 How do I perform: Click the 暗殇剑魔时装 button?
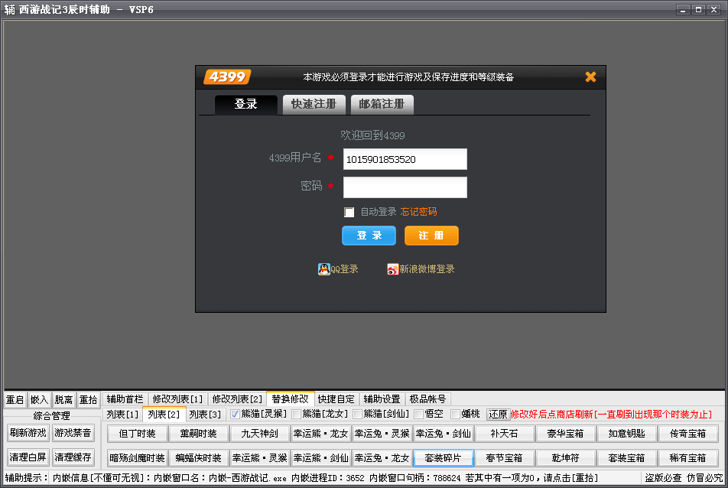point(137,458)
